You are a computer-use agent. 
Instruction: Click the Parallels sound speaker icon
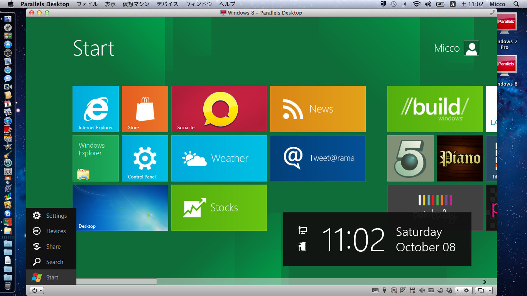pos(422,290)
